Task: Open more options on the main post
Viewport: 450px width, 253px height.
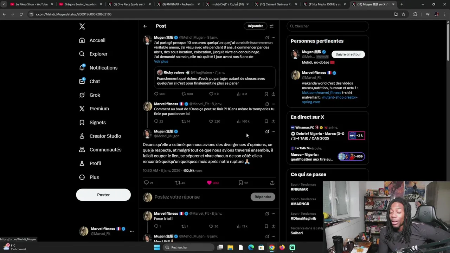Action: [273, 131]
